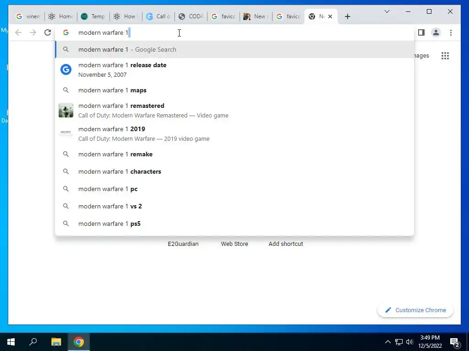Click the Modern Warfare 2019 thumbnail
Viewport: 469px width, 351px height.
pyautogui.click(x=66, y=133)
